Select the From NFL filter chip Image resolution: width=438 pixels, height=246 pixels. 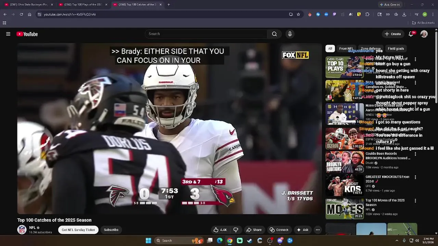[x=346, y=49]
